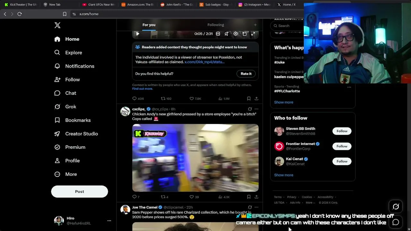This screenshot has width=411, height=231.
Task: Open options for the #PFLCharlotte trend
Action: pos(349,87)
